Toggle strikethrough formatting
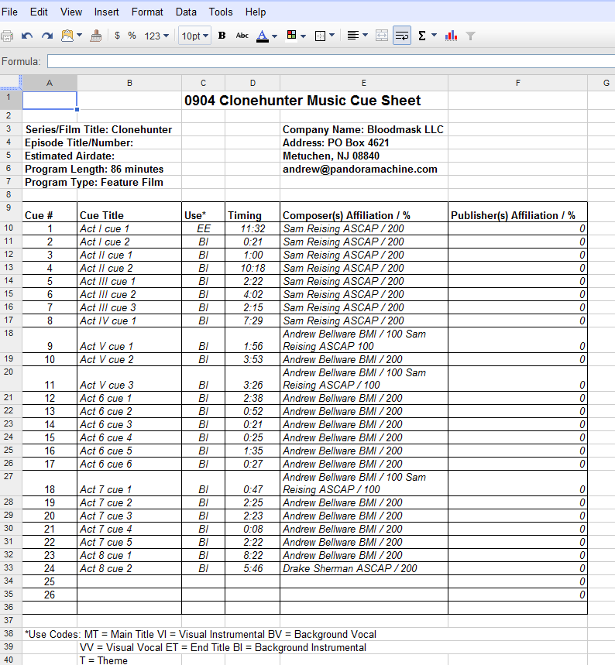 tap(242, 36)
